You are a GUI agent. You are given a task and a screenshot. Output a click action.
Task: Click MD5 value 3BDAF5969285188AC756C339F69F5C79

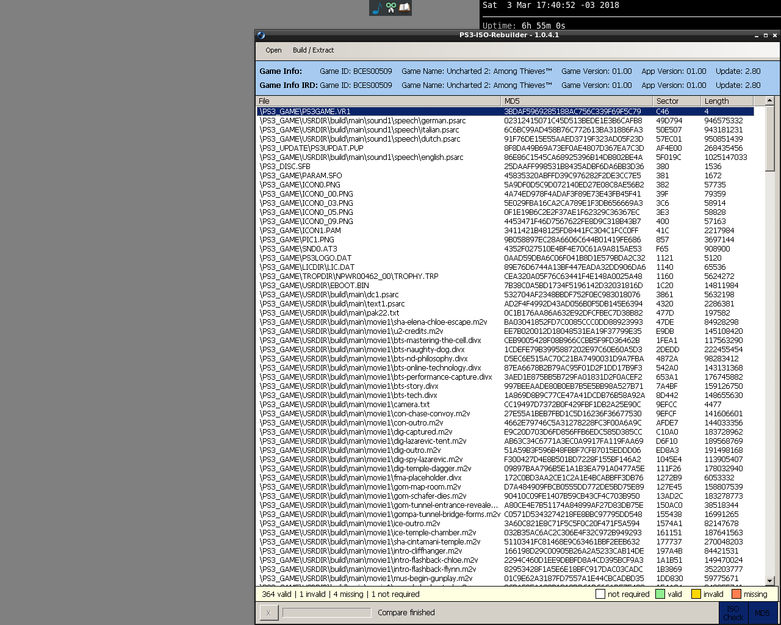point(572,111)
